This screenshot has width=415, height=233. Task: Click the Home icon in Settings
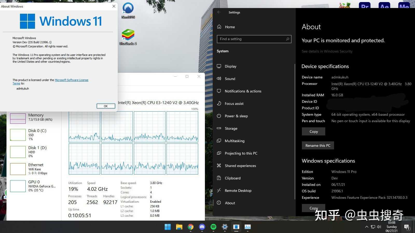pos(219,27)
